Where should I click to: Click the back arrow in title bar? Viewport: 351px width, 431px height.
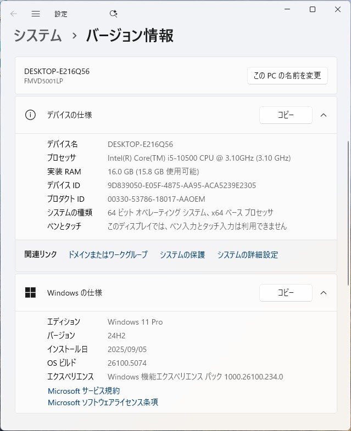(x=14, y=14)
